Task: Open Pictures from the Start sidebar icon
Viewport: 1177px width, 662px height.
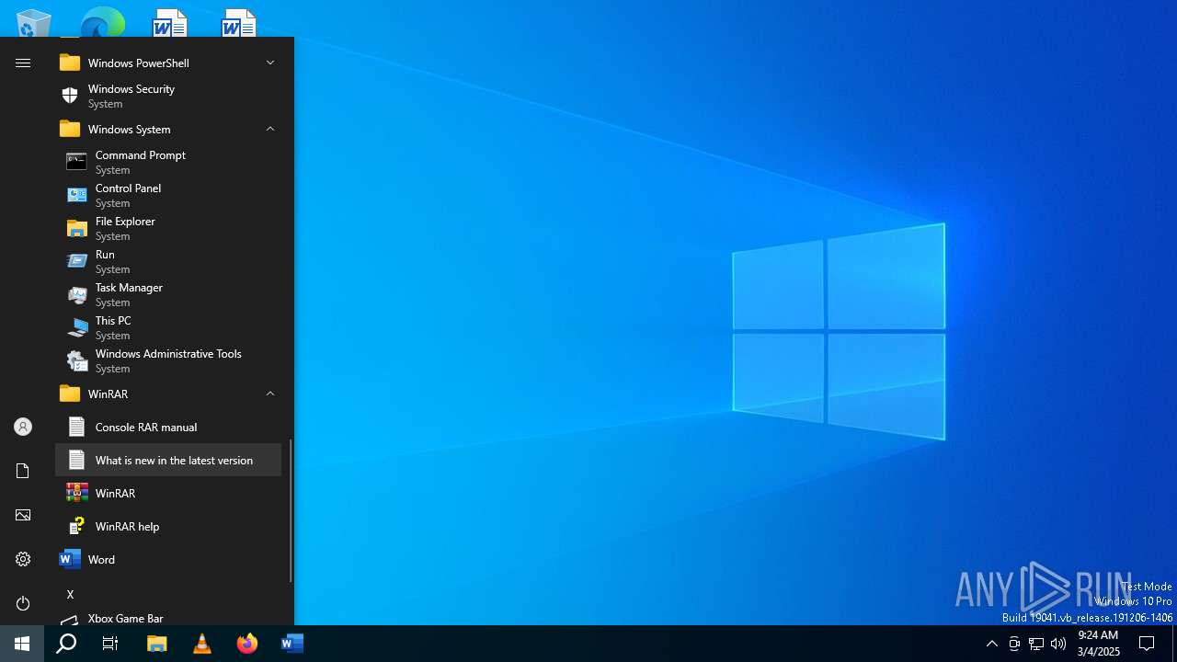Action: coord(23,515)
